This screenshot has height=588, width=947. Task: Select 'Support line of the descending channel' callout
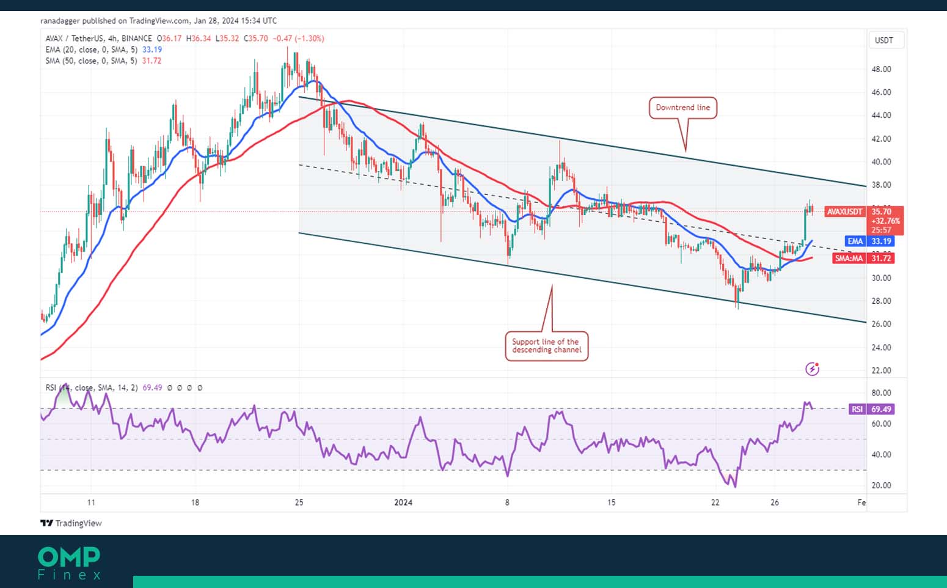click(x=546, y=346)
